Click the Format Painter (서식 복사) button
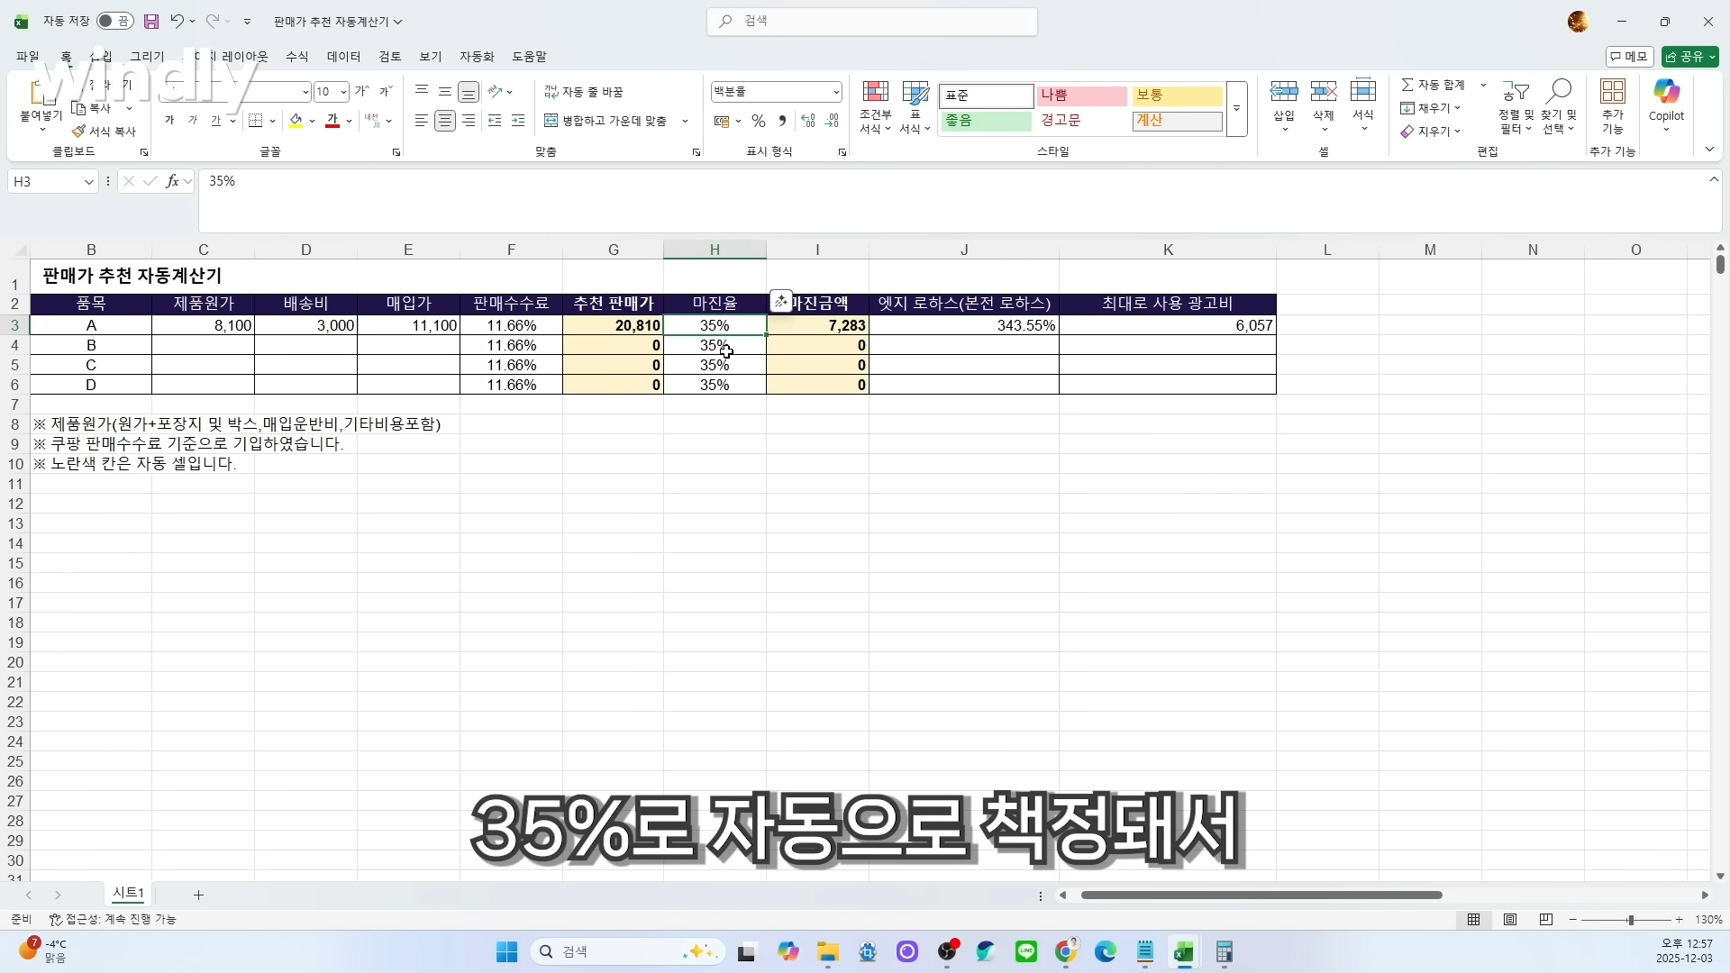Image resolution: width=1730 pixels, height=973 pixels. [105, 132]
